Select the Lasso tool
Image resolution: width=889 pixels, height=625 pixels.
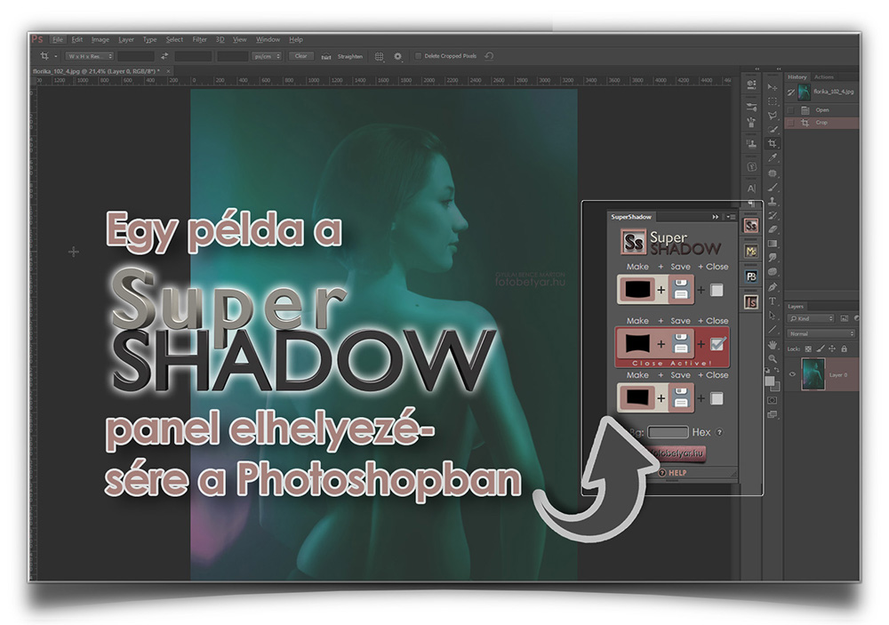773,116
